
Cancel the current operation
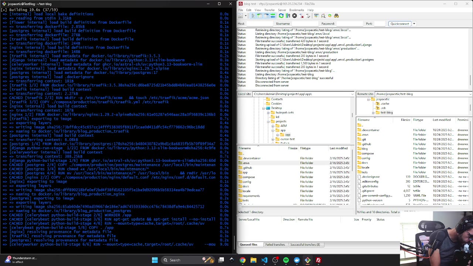295,16
